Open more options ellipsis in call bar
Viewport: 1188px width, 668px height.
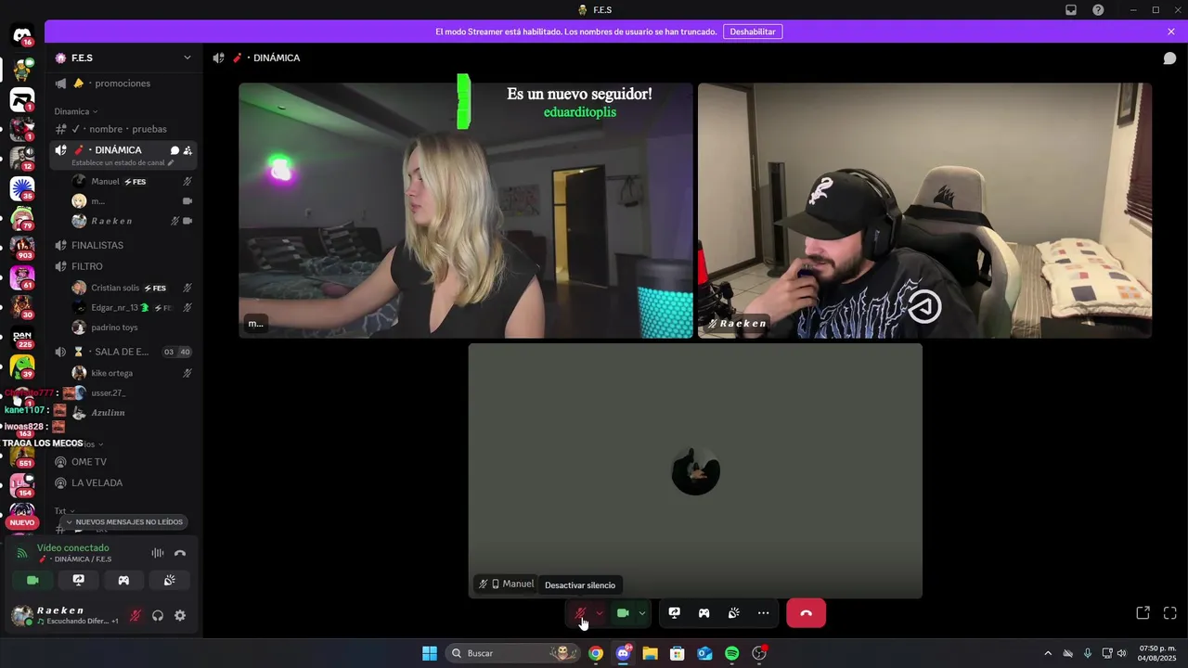(763, 613)
